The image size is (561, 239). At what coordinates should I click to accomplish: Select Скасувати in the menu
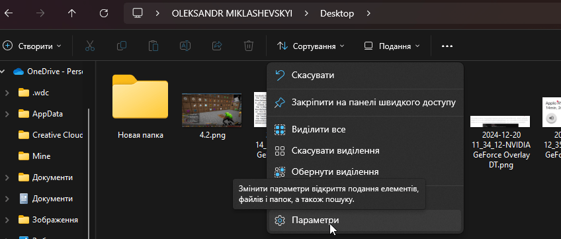pos(365,75)
